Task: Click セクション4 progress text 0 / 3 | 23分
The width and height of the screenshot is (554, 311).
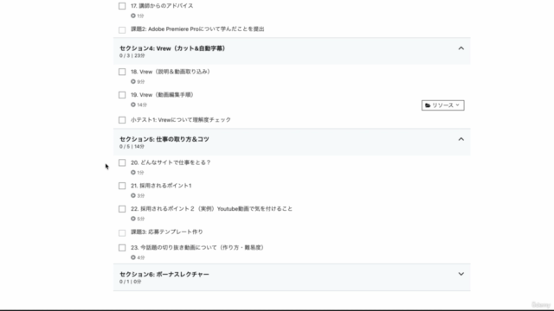Action: [132, 55]
